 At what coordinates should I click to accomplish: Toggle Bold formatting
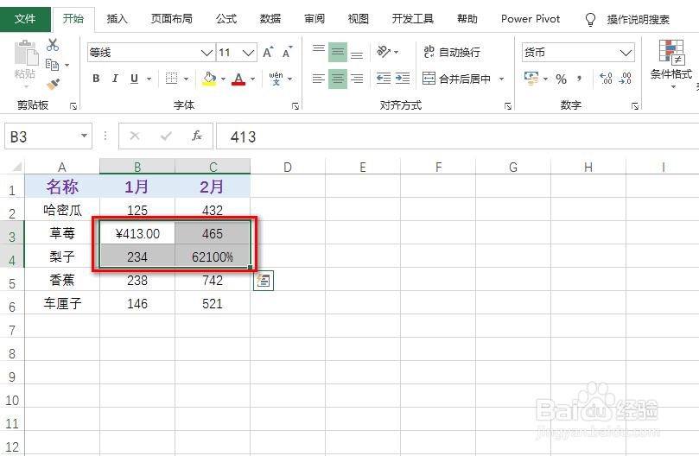click(x=96, y=79)
